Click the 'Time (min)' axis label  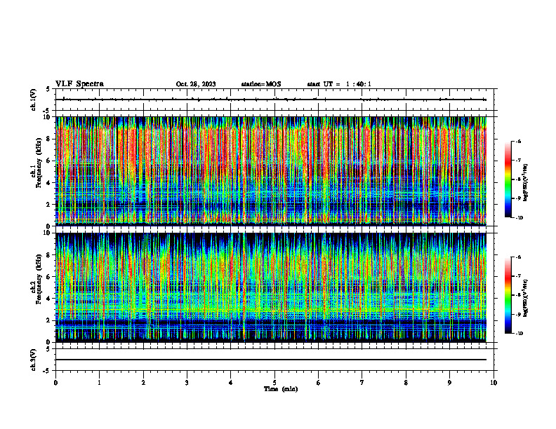click(281, 389)
